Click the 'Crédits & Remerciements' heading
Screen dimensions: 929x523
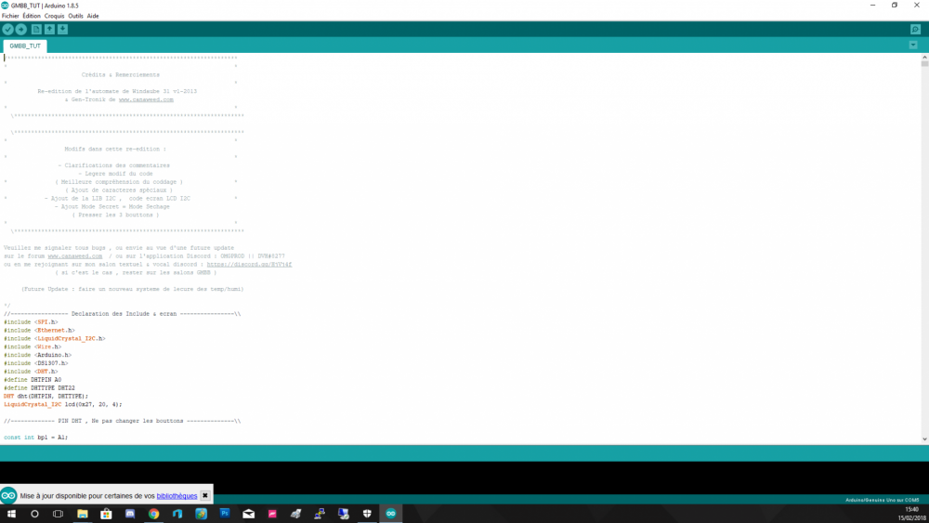coord(120,74)
